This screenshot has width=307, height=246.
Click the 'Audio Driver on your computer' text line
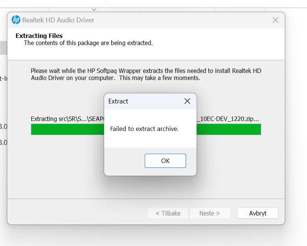tap(115, 78)
